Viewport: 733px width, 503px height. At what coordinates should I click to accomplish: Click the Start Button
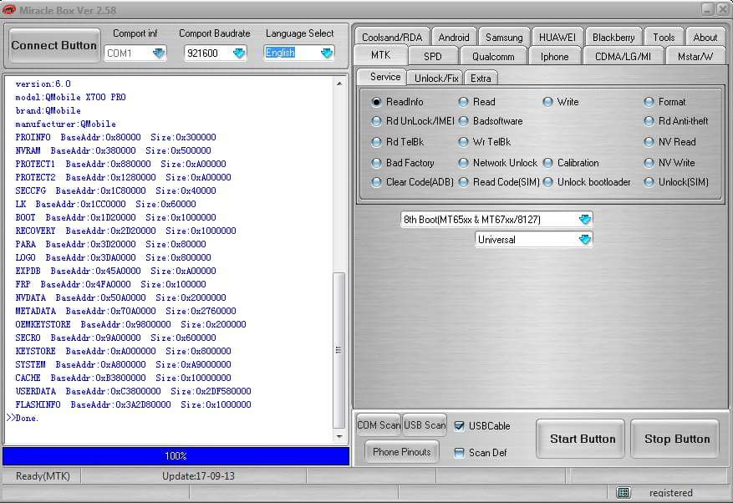pyautogui.click(x=582, y=439)
